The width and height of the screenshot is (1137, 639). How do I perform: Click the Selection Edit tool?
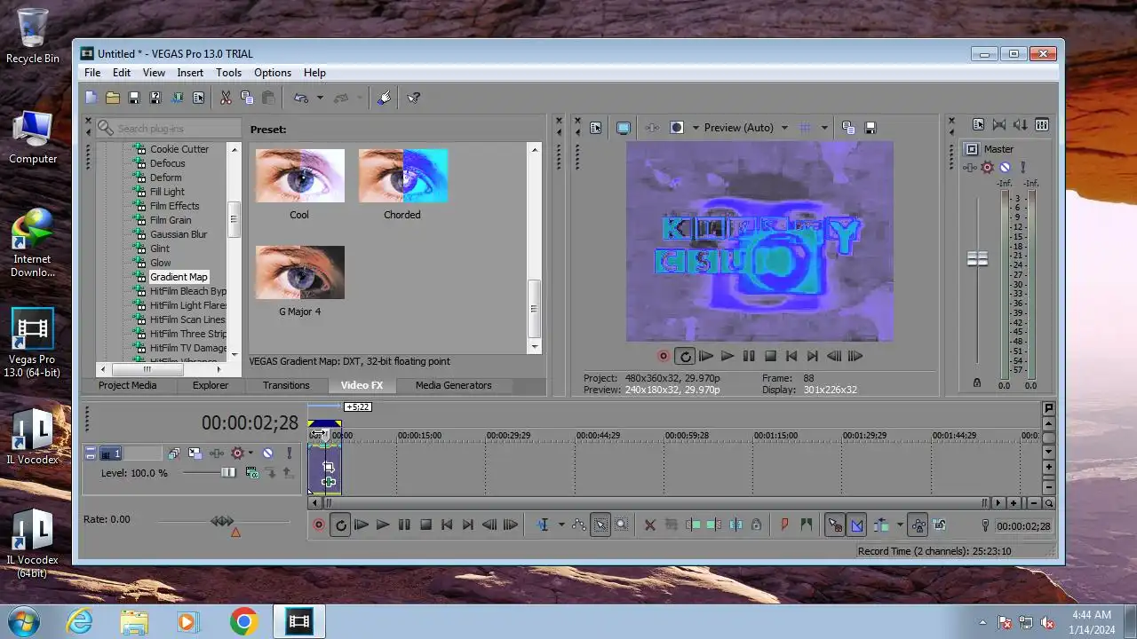600,525
